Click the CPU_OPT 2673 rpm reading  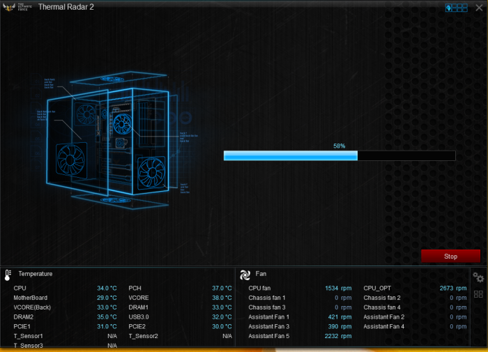(453, 288)
